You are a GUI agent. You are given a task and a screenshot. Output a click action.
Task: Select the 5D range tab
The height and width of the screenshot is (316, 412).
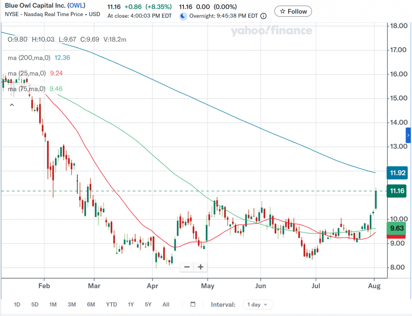(35, 304)
